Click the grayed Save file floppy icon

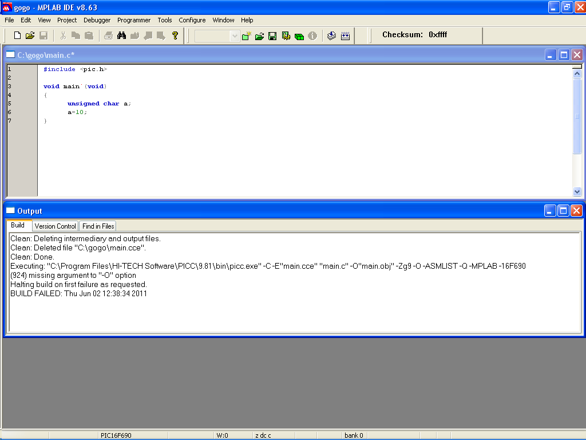click(x=43, y=36)
